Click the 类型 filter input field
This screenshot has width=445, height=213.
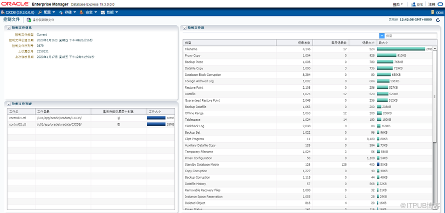click(410, 36)
